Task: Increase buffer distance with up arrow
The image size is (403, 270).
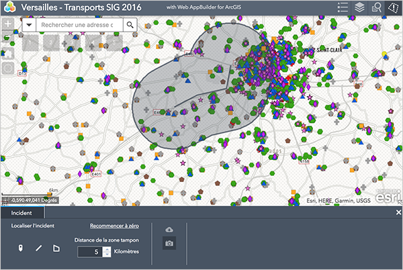Action: click(x=107, y=249)
